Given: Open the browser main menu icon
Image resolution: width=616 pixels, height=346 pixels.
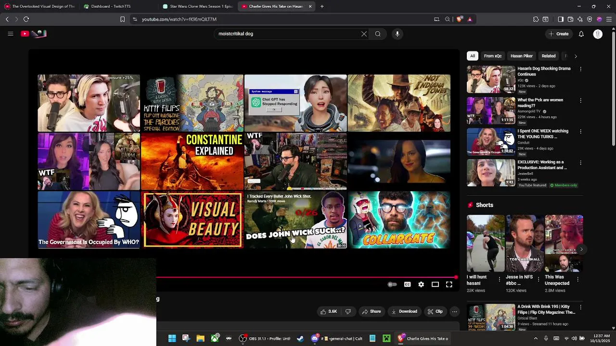Looking at the screenshot, I should (609, 19).
